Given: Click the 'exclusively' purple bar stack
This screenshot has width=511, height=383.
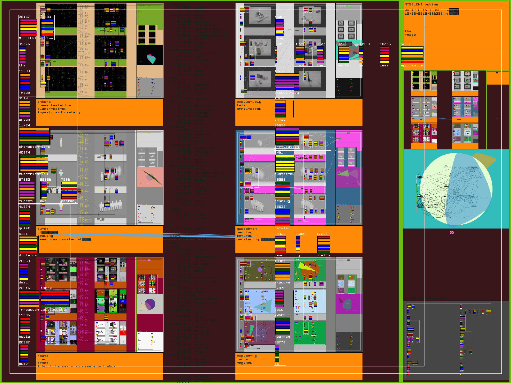Looking at the screenshot, I should (x=287, y=82).
